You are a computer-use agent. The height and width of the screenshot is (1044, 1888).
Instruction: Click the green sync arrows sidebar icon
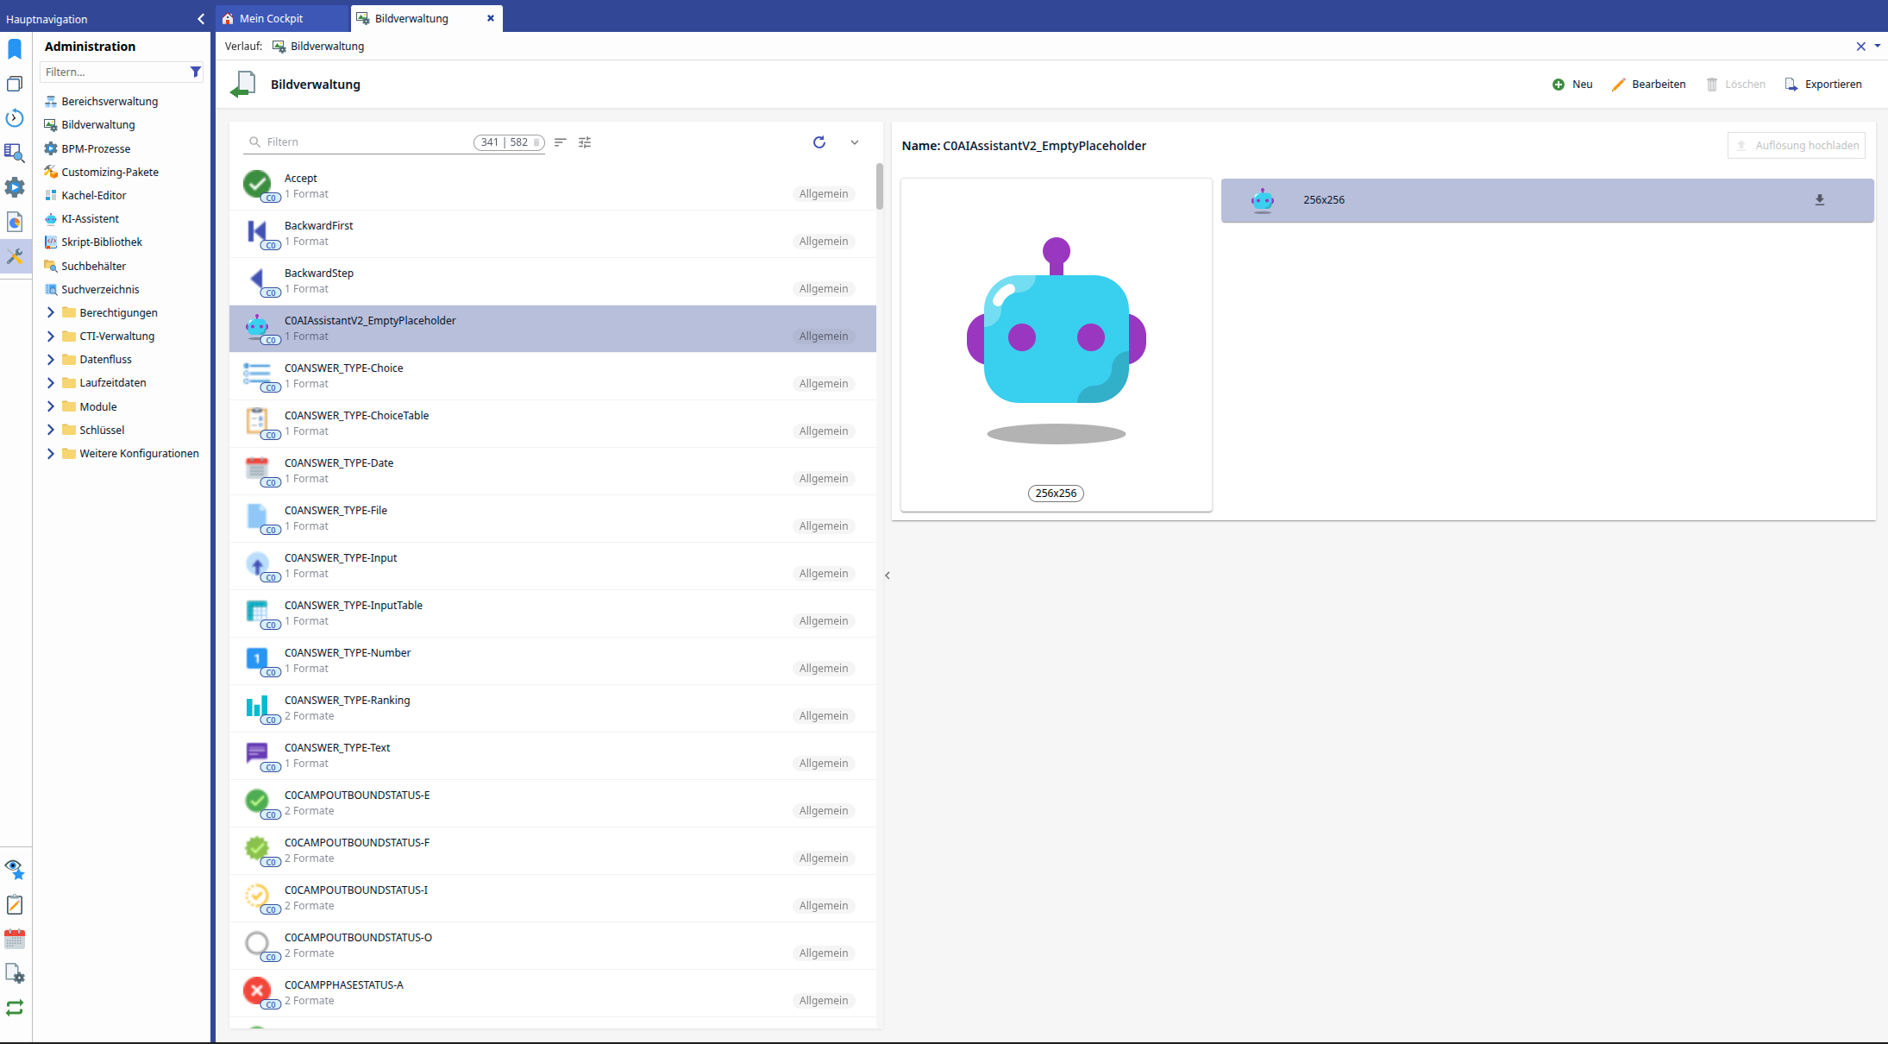15,1008
